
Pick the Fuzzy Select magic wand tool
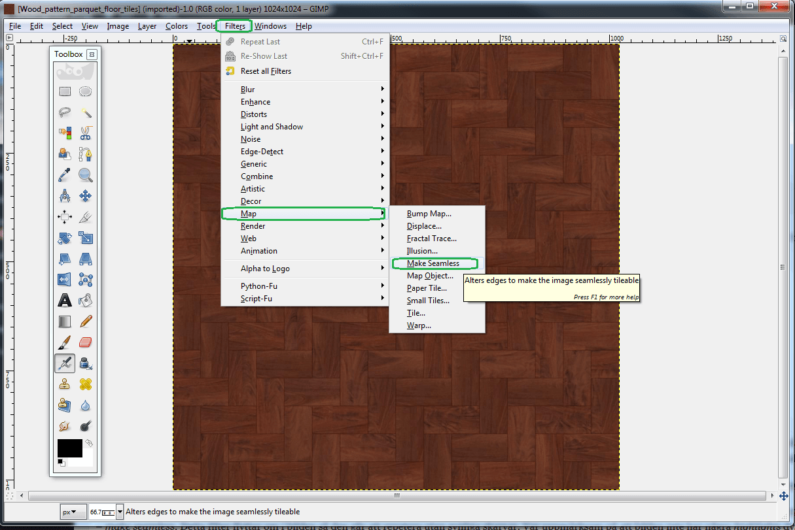(x=85, y=112)
